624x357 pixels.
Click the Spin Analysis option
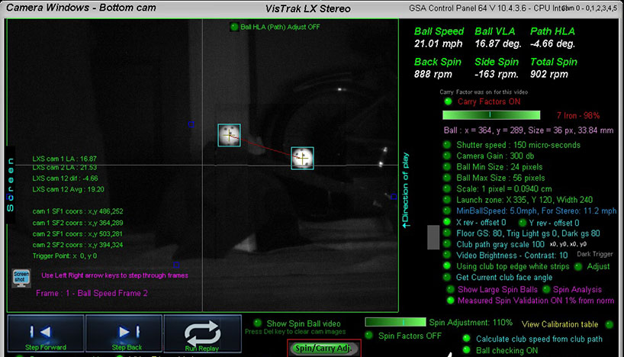tap(546, 289)
